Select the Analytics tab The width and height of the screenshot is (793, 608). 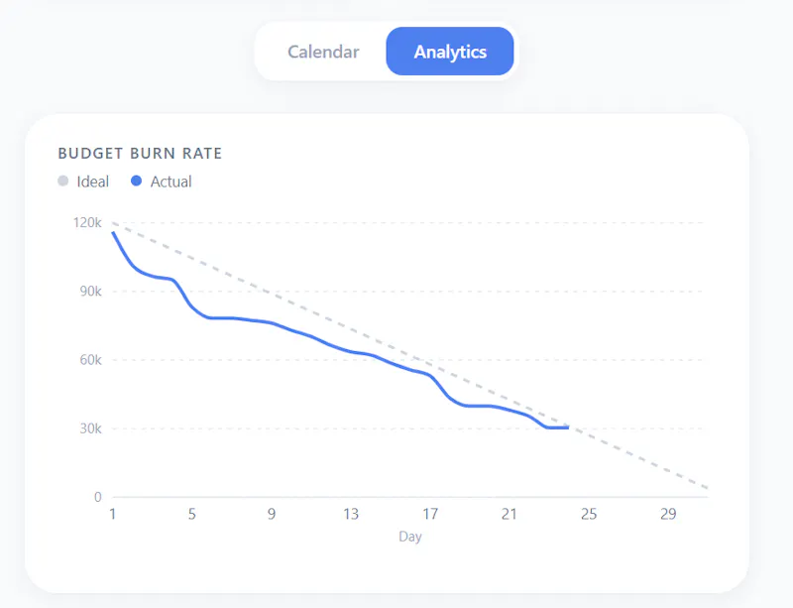coord(450,52)
